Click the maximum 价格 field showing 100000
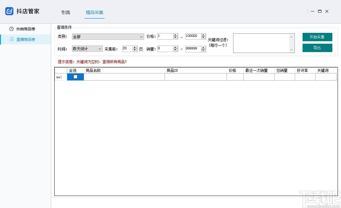 193,36
